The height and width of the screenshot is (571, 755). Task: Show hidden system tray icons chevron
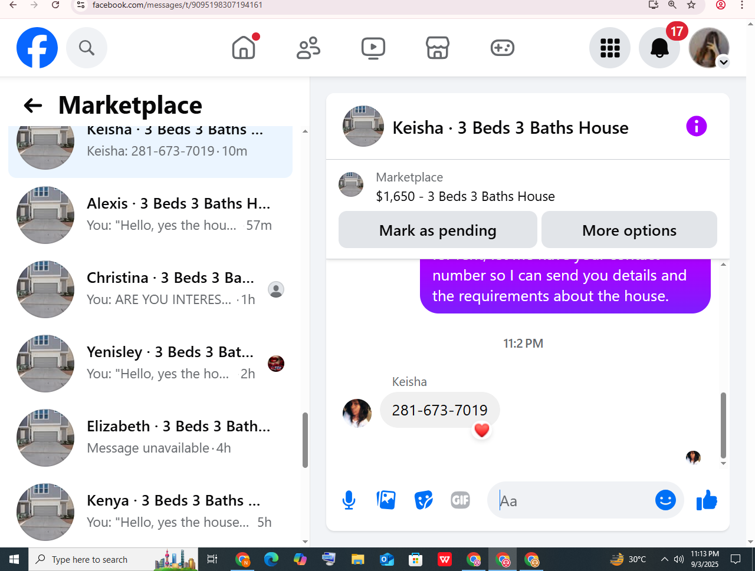[x=665, y=559]
